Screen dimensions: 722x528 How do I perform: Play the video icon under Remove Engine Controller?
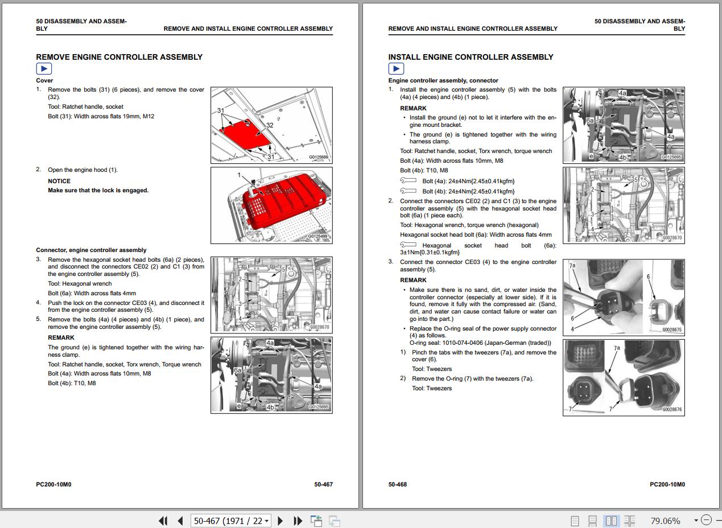click(44, 69)
